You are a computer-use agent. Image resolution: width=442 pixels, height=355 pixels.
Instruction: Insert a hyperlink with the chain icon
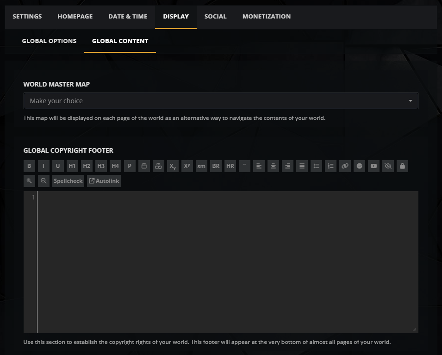point(345,166)
